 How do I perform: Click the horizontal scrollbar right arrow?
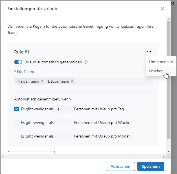[x=164, y=156]
